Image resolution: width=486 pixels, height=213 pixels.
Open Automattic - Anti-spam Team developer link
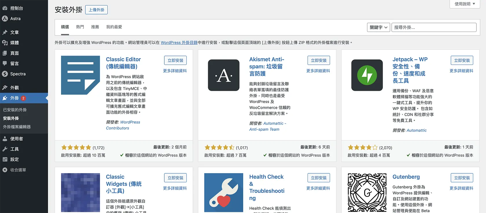coord(268,126)
